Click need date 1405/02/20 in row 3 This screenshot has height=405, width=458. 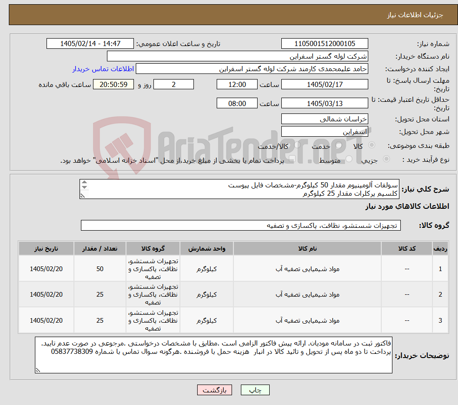46,320
